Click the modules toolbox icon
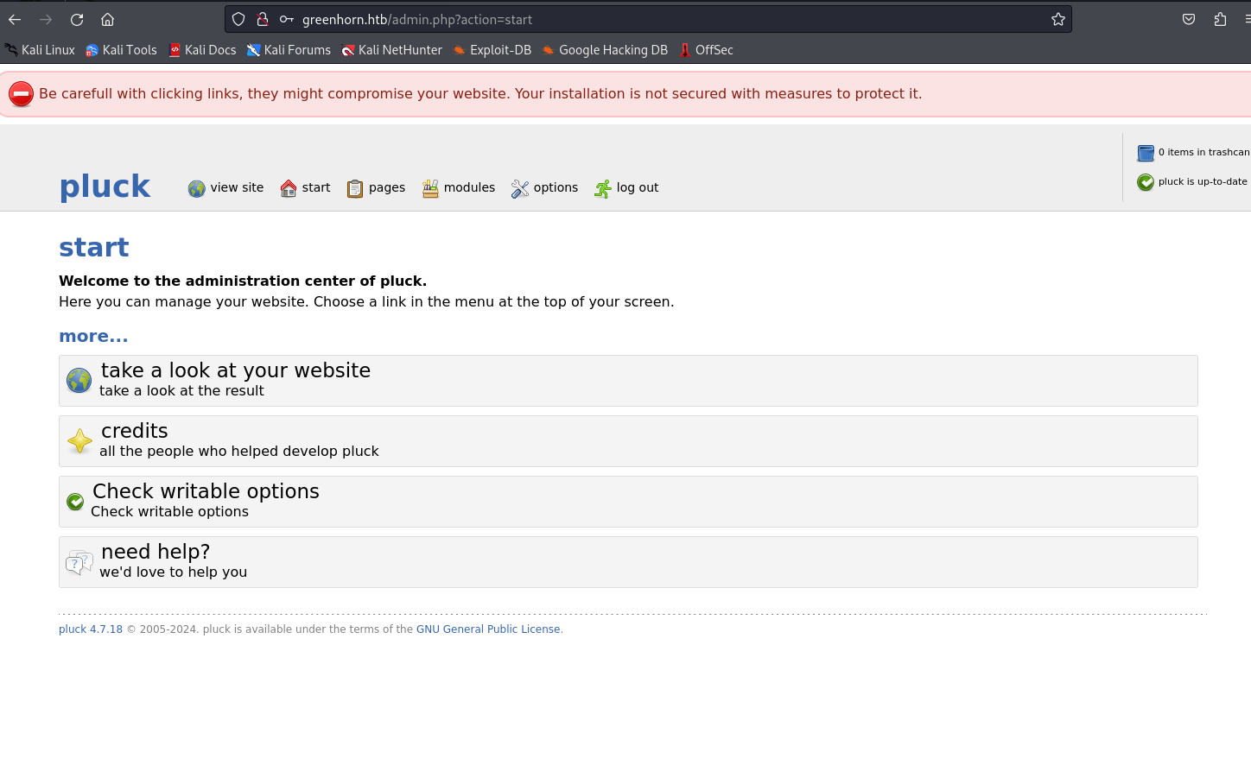1251x765 pixels. pos(430,188)
